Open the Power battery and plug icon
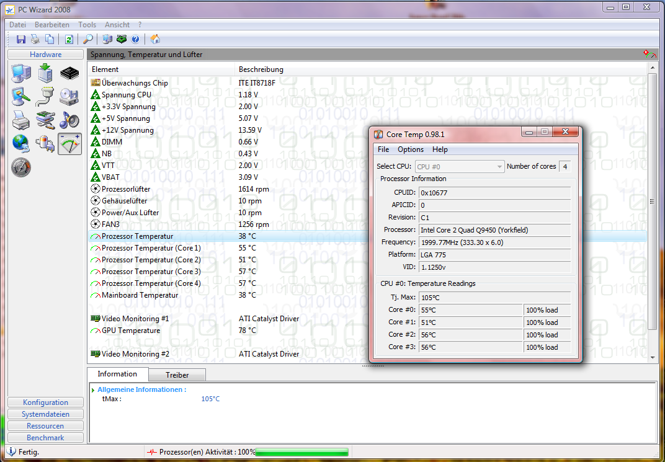Viewport: 665px width, 462px height. pos(45,144)
